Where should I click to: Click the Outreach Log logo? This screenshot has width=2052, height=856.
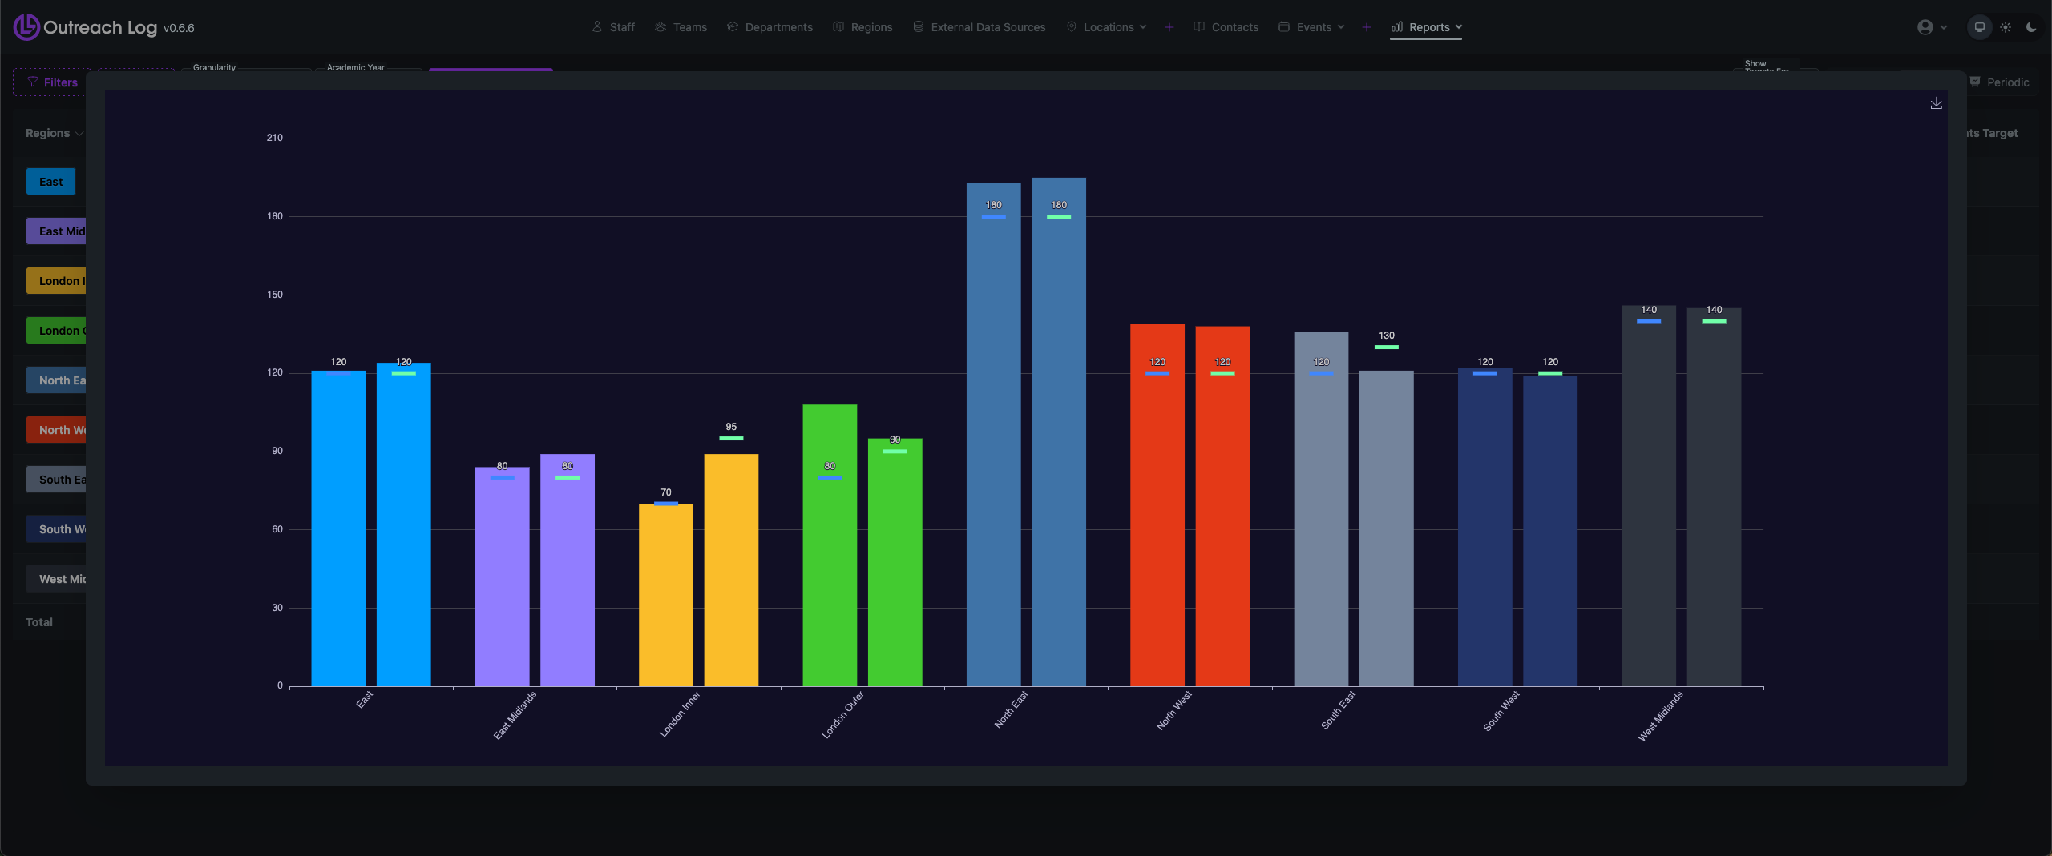click(26, 27)
